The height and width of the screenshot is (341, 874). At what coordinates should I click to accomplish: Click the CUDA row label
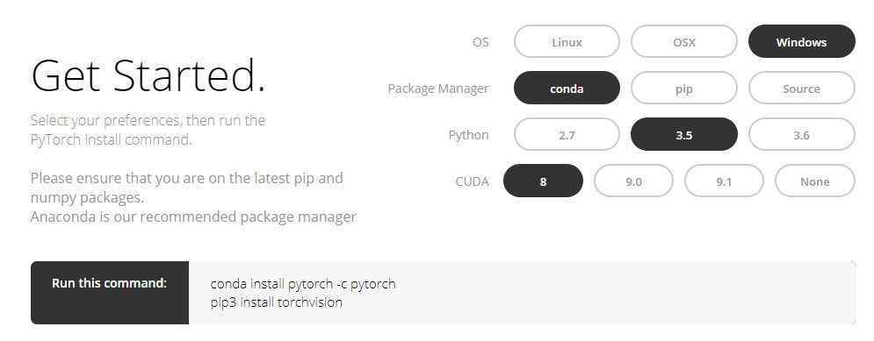tap(472, 181)
